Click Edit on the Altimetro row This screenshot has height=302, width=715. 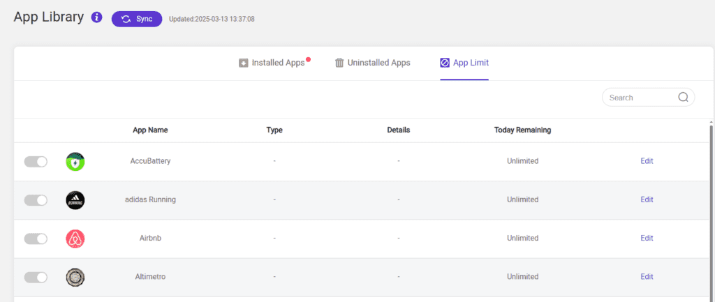(x=647, y=276)
